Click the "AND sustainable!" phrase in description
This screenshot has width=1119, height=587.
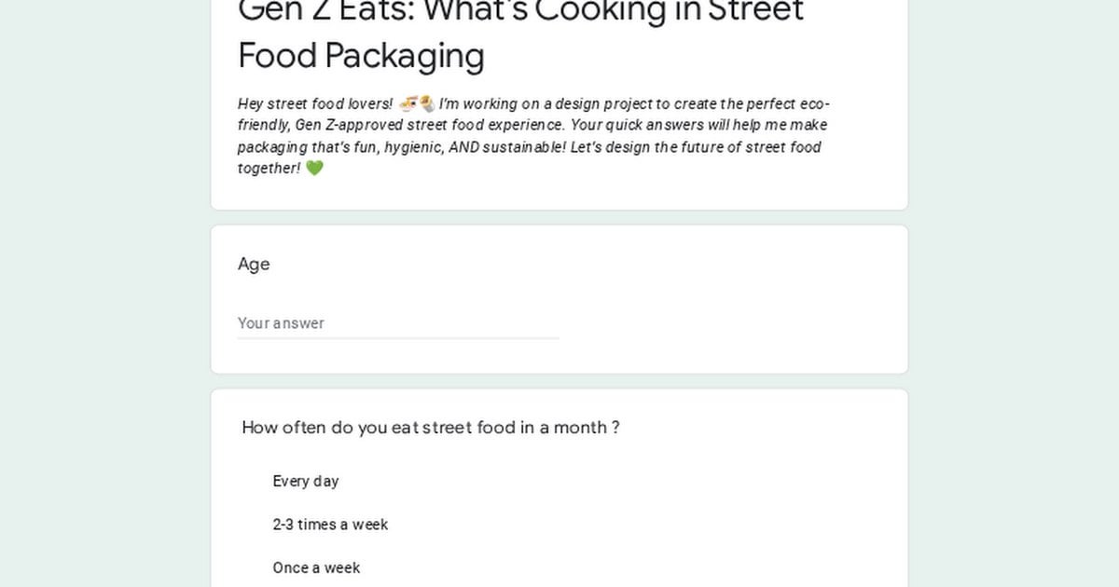pyautogui.click(x=506, y=147)
